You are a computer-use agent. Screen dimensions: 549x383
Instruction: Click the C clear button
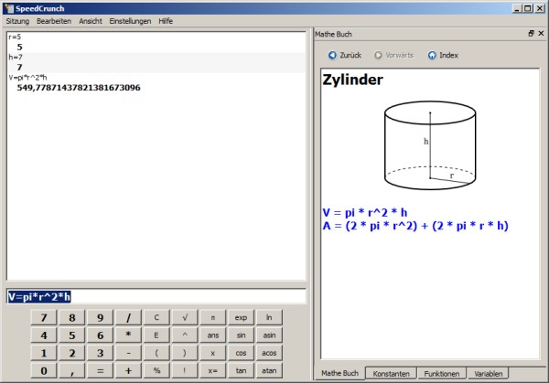(x=156, y=317)
